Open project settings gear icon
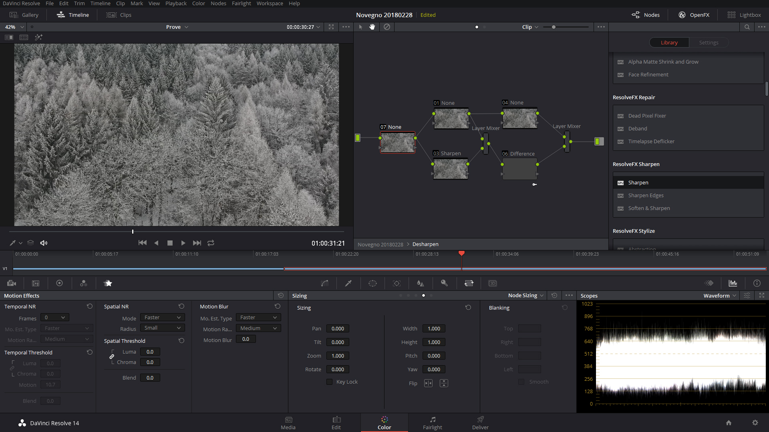This screenshot has width=769, height=432. [x=755, y=423]
